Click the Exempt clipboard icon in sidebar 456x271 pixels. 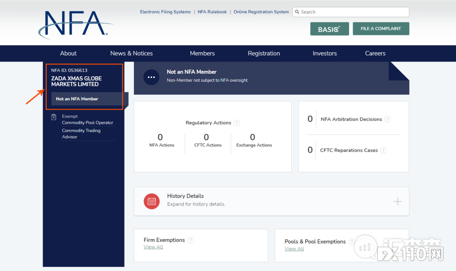coord(54,117)
